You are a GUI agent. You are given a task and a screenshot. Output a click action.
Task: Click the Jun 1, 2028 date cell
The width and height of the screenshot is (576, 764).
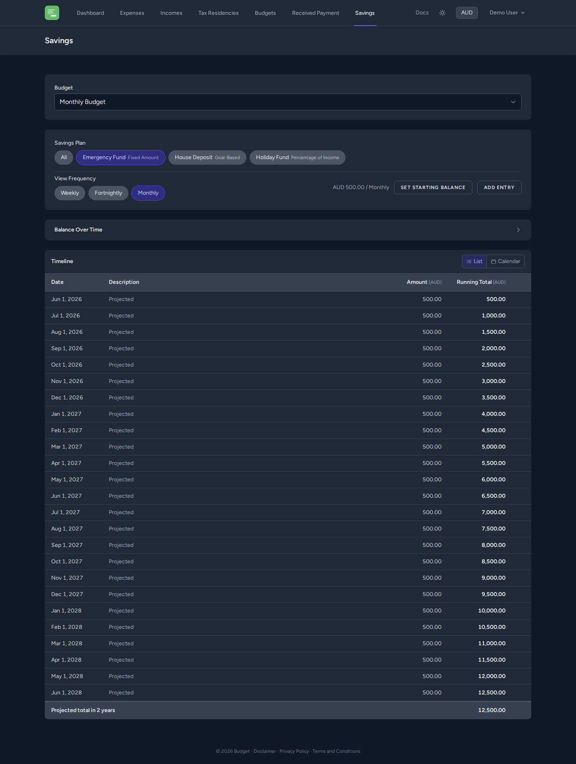pos(66,693)
